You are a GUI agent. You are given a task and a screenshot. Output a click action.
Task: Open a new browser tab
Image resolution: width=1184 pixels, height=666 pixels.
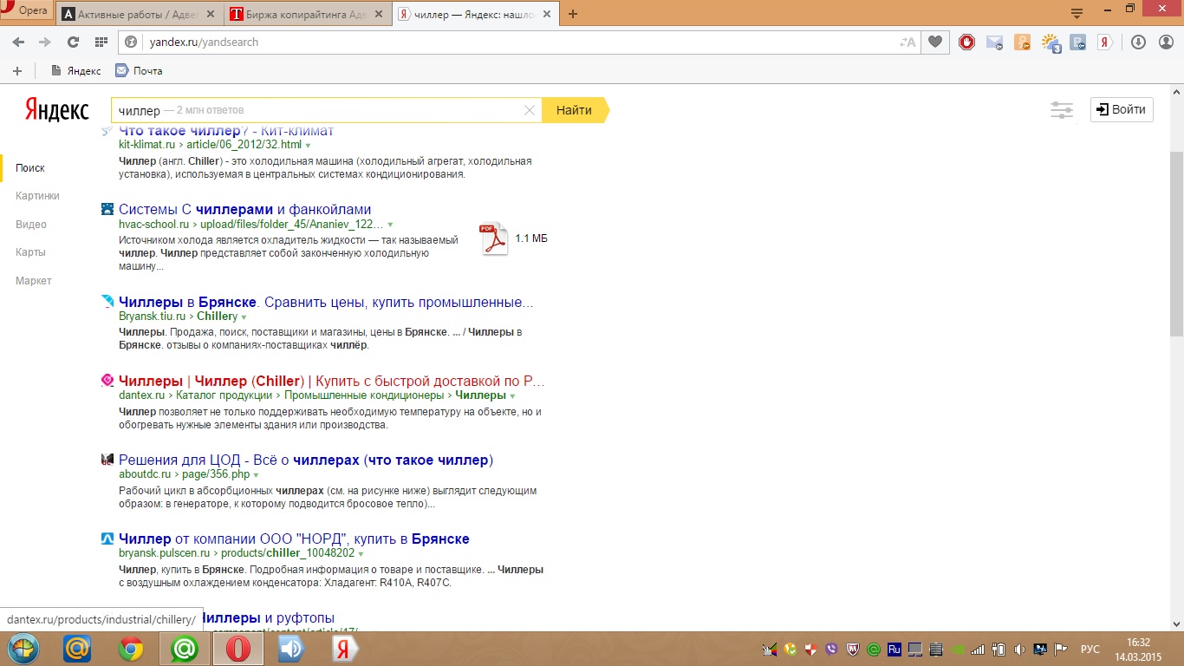(x=573, y=14)
